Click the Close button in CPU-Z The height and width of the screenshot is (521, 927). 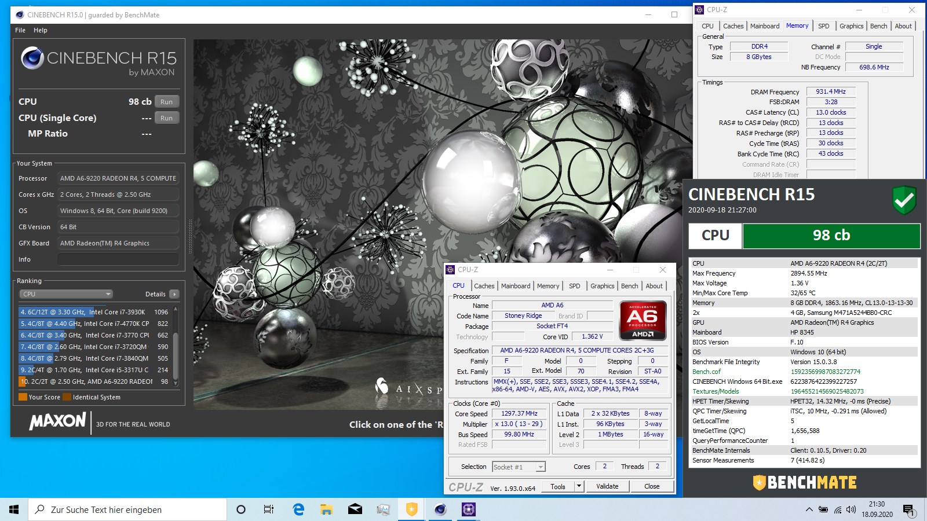coord(652,486)
